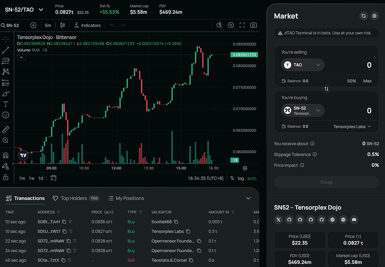Screen dimensions: 385x267
Task: Select the trend line drawing tool
Action: pyautogui.click(x=6, y=50)
